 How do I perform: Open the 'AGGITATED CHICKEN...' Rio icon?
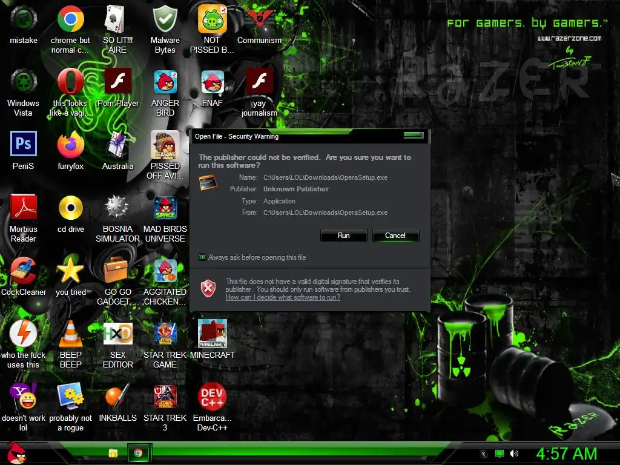165,271
